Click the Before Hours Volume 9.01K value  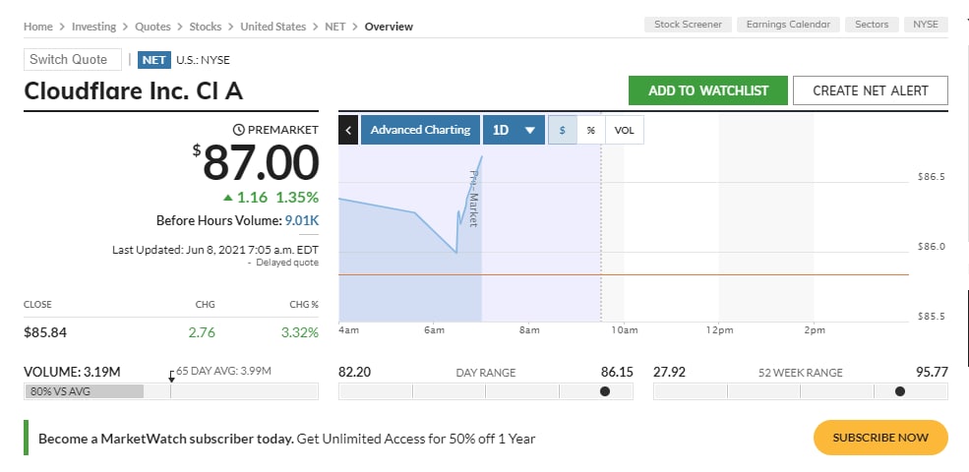pyautogui.click(x=302, y=220)
